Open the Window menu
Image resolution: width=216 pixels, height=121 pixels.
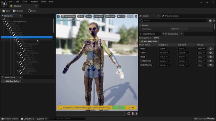click(x=34, y=2)
